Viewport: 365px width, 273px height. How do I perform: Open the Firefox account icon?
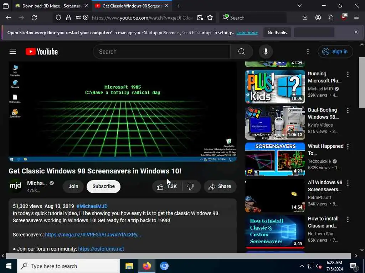click(x=318, y=18)
